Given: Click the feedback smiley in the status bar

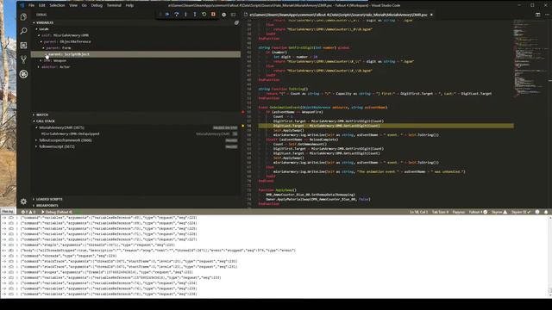Looking at the screenshot, I should pos(537,212).
